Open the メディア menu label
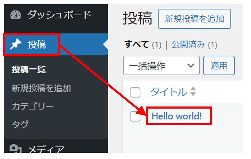Image resolution: width=251 pixels, height=159 pixels. click(46, 149)
